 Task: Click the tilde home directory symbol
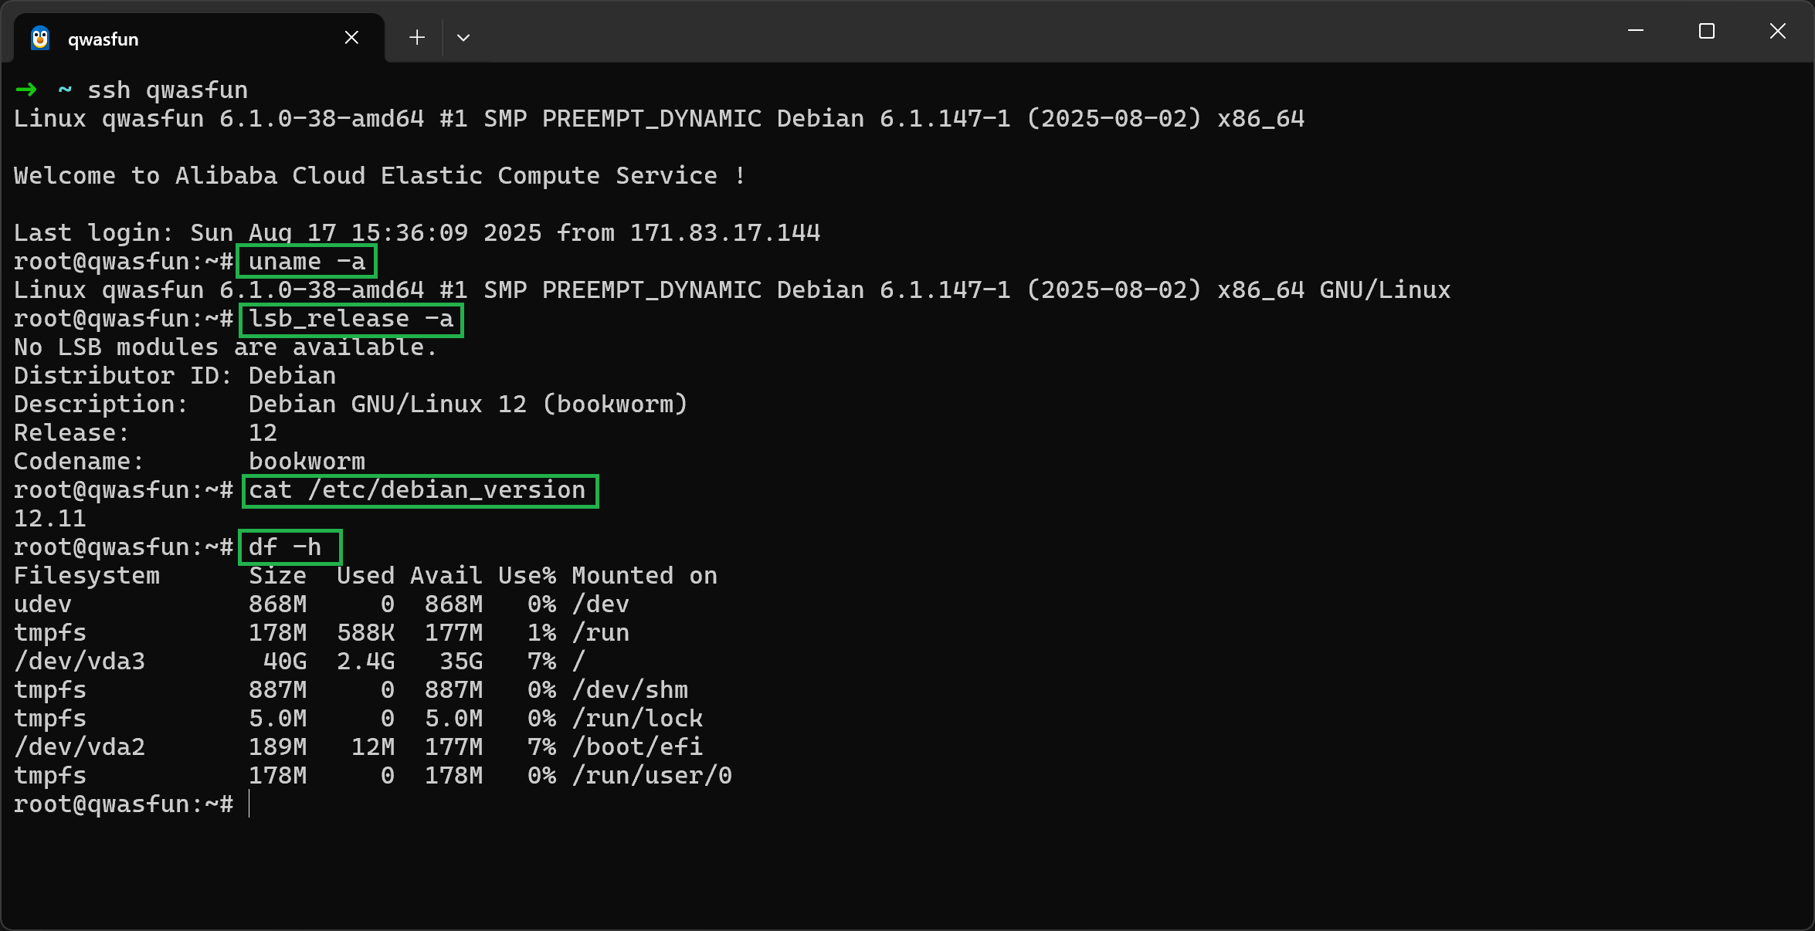[64, 90]
